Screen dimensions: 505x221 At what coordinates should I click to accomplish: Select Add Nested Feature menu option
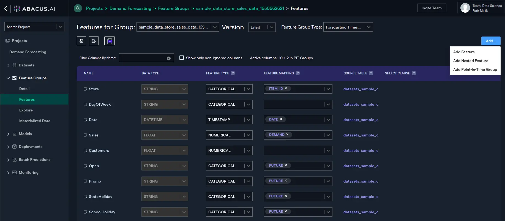471,61
